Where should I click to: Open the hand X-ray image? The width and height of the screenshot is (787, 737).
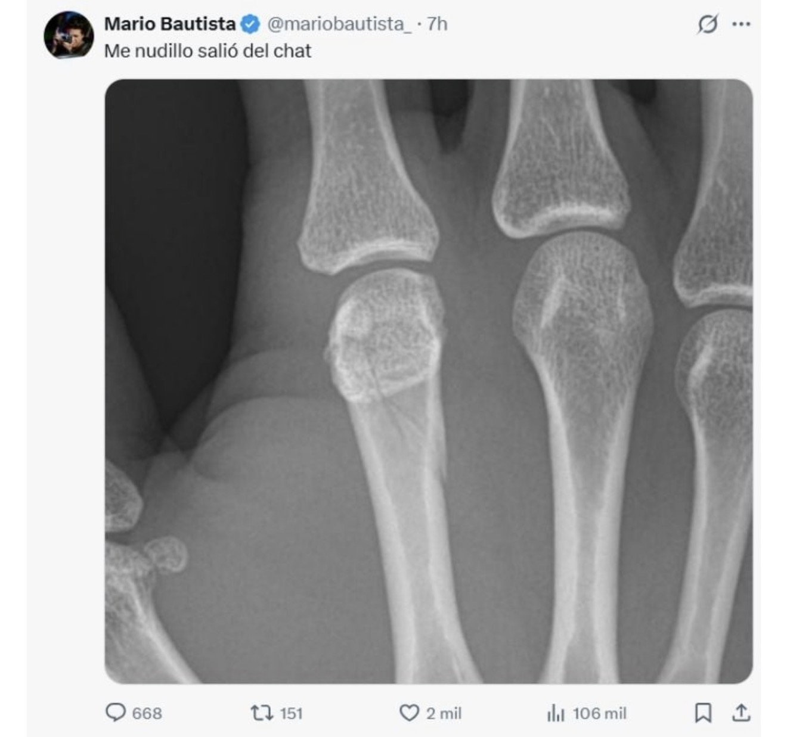429,381
